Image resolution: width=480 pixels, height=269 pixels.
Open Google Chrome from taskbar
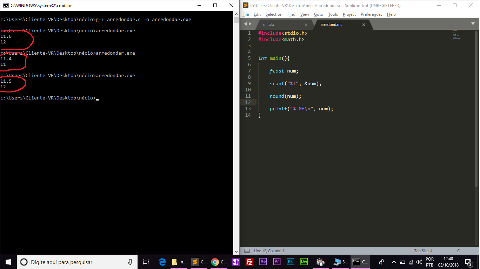tap(219, 262)
